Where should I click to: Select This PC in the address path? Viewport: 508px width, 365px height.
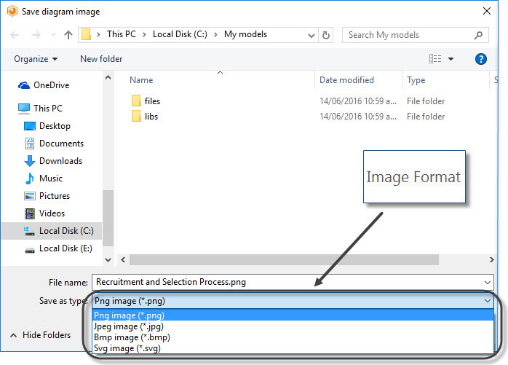click(122, 34)
